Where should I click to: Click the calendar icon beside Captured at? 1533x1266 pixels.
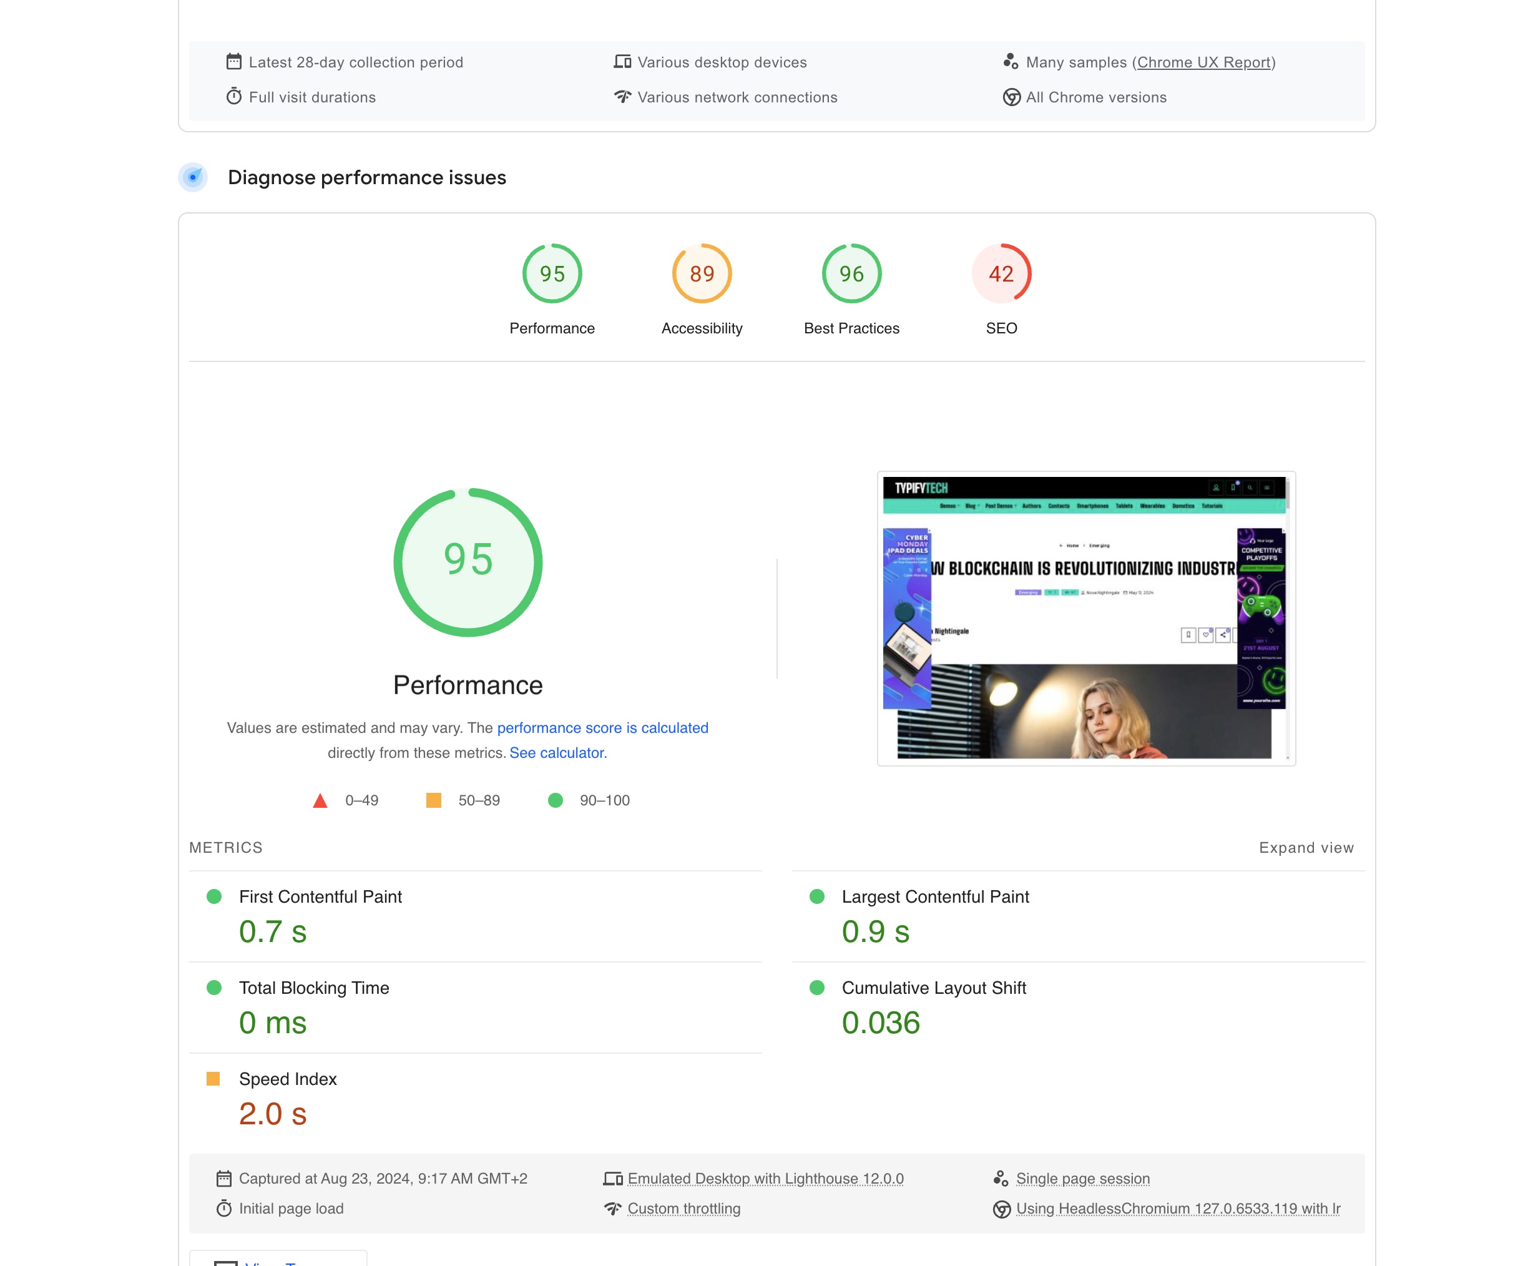tap(223, 1179)
